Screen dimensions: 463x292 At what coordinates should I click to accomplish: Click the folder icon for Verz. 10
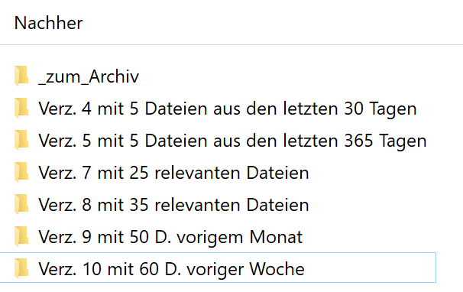pyautogui.click(x=21, y=268)
